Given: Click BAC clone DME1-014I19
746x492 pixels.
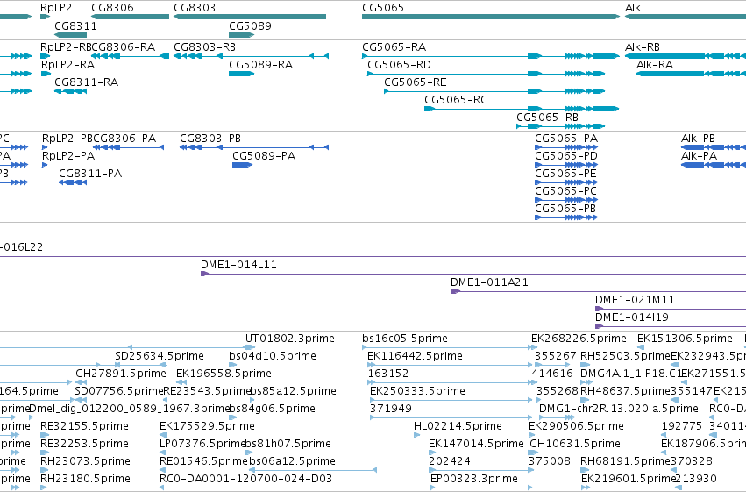Looking at the screenshot, I should [x=671, y=326].
